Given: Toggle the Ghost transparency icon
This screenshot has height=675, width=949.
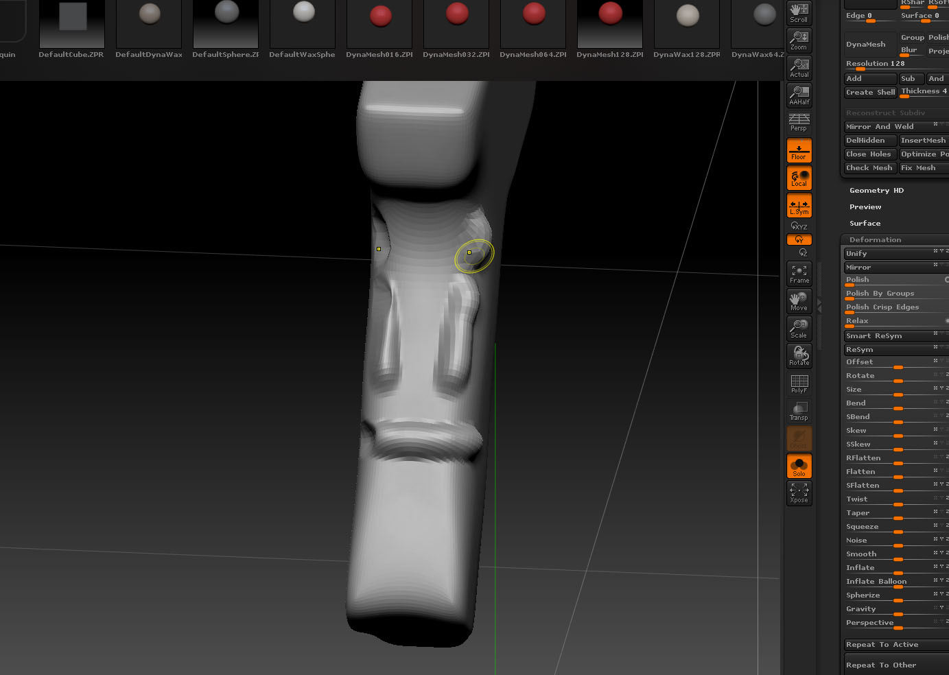Looking at the screenshot, I should (799, 439).
